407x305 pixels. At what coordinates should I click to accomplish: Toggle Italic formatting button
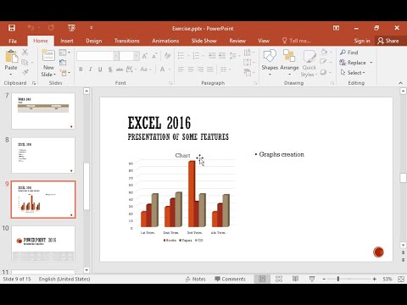click(x=91, y=69)
